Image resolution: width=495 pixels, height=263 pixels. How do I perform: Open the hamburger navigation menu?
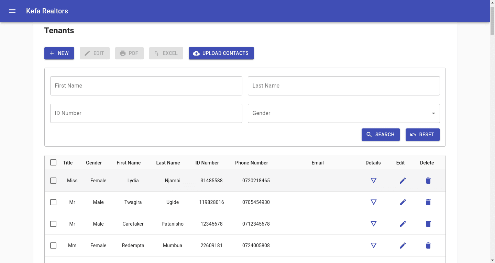tap(12, 11)
